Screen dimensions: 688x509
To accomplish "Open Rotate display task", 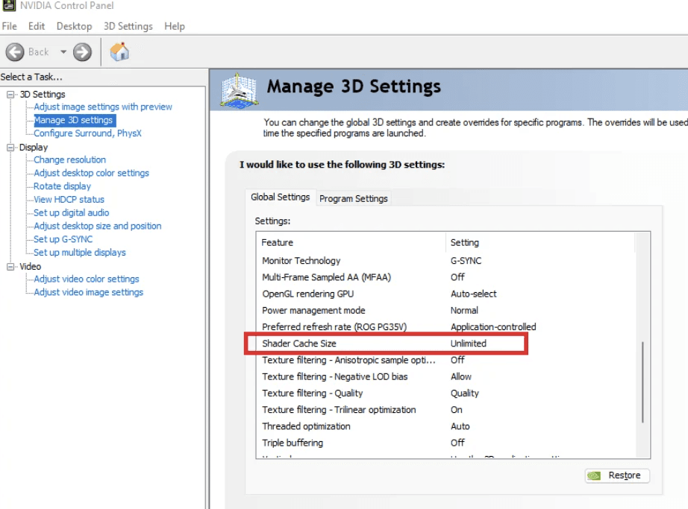I will [x=62, y=186].
